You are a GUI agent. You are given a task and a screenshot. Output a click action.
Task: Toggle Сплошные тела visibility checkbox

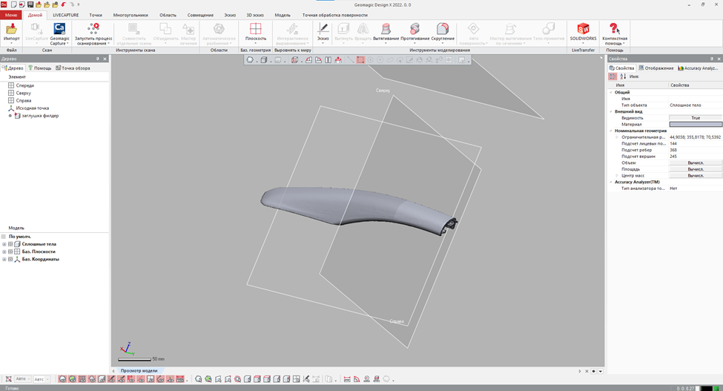click(10, 244)
